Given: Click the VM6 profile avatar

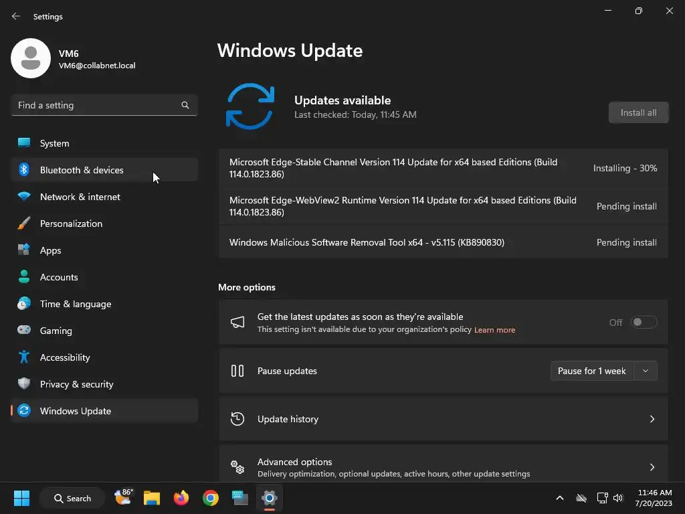Looking at the screenshot, I should (31, 58).
